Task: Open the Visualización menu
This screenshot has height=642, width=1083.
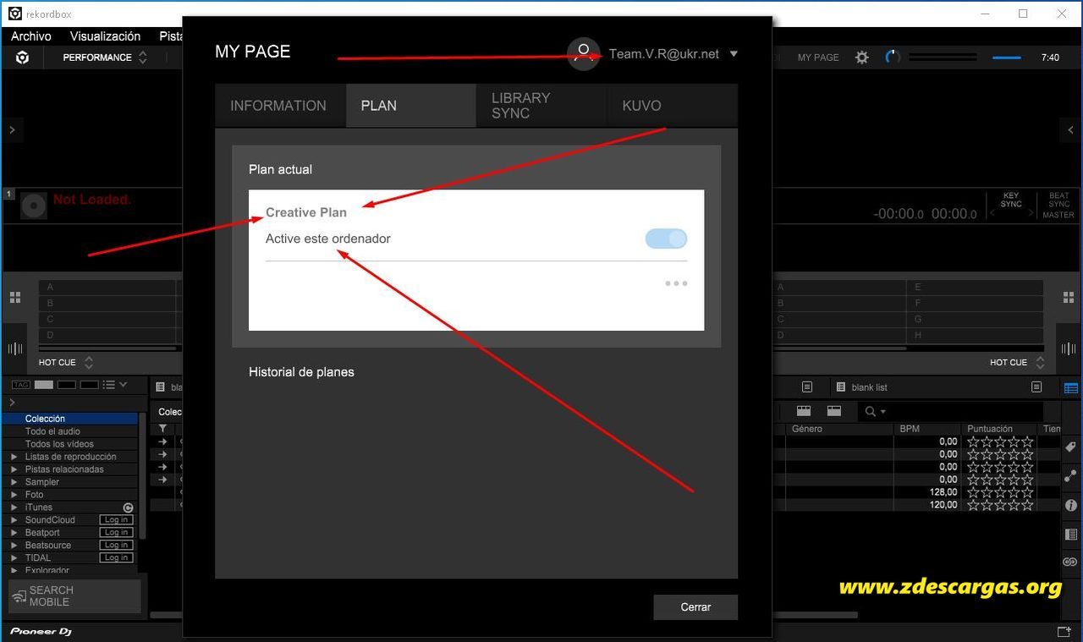Action: [x=105, y=36]
